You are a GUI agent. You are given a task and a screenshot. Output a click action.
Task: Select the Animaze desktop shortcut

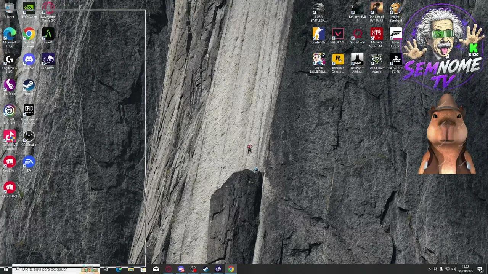[48, 62]
